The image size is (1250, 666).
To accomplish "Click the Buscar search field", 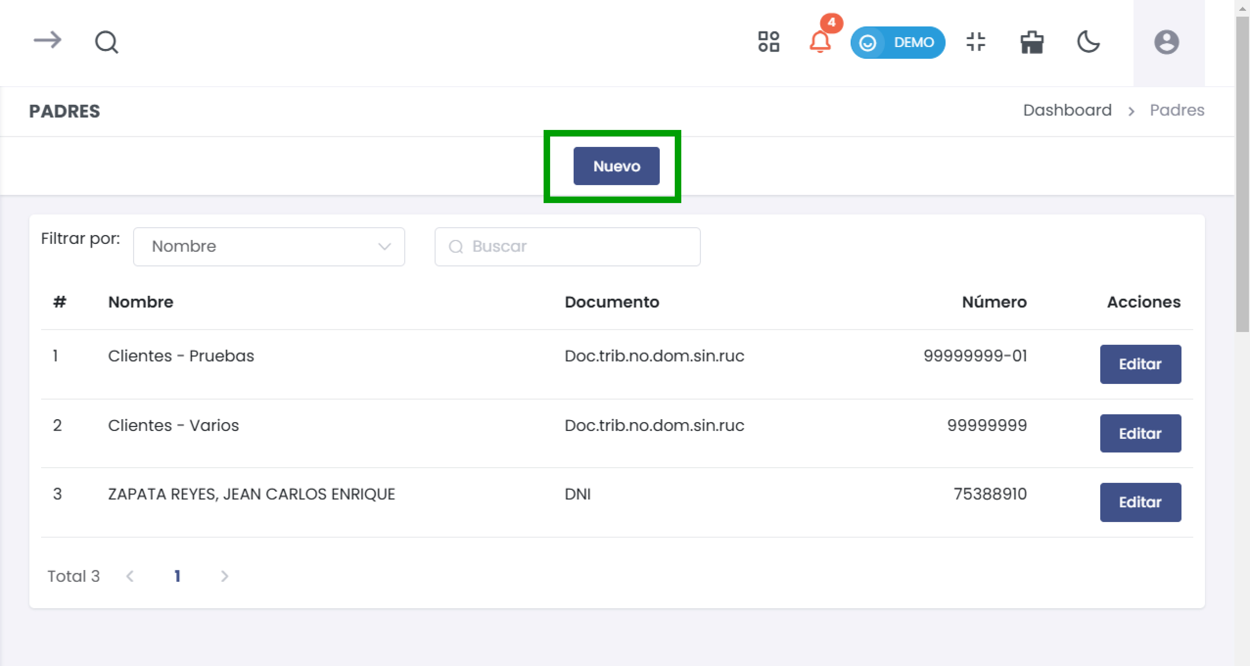I will [567, 246].
